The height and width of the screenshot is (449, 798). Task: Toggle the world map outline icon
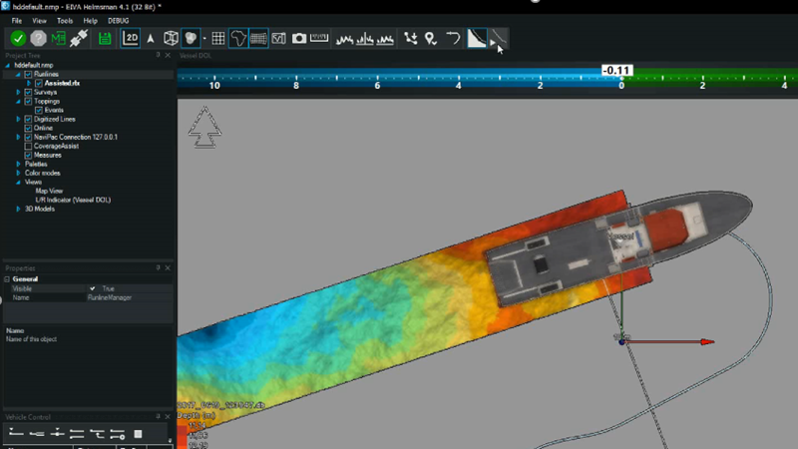click(x=238, y=38)
